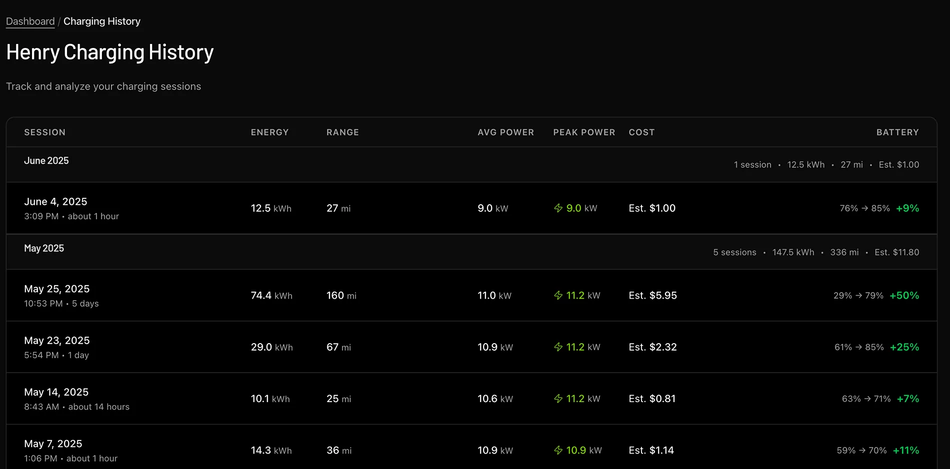Click the +9% battery gain

coord(907,208)
